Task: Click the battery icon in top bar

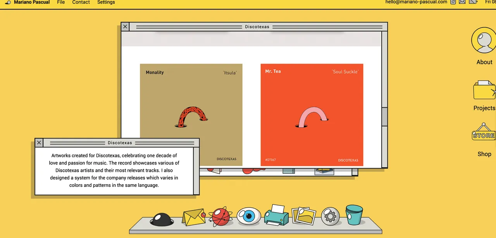Action: (x=473, y=2)
